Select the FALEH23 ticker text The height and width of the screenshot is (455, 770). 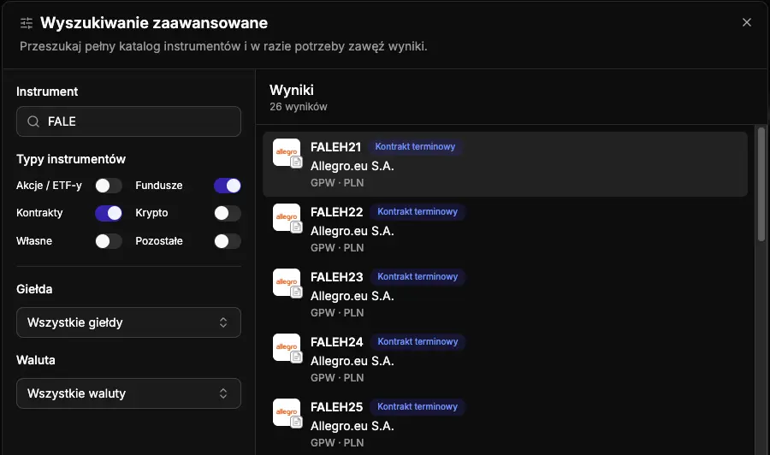click(x=337, y=277)
